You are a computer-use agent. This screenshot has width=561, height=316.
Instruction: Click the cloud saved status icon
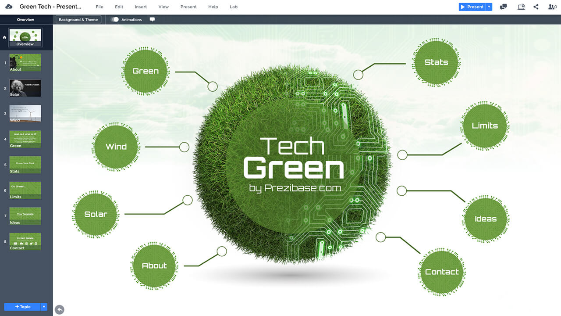point(9,7)
